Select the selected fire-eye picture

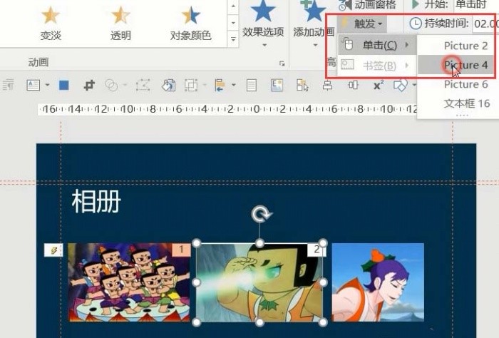(259, 283)
